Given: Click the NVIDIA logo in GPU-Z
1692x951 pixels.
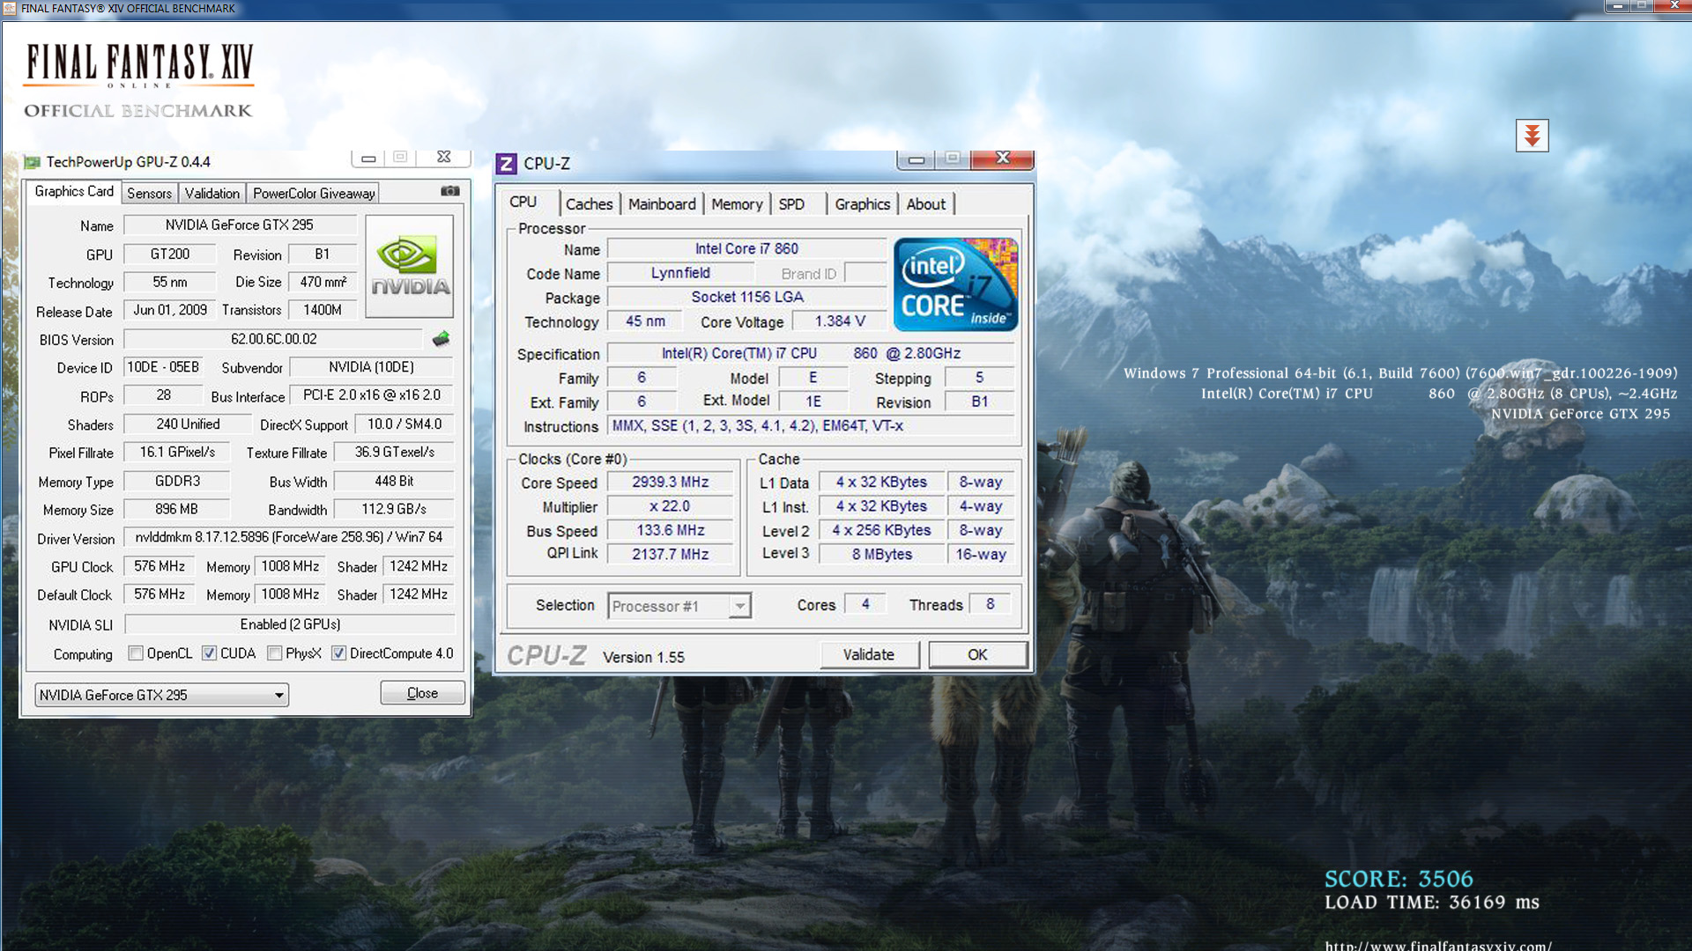Looking at the screenshot, I should 410,266.
